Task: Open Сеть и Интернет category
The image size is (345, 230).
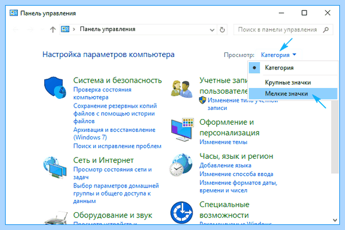Action: point(103,160)
